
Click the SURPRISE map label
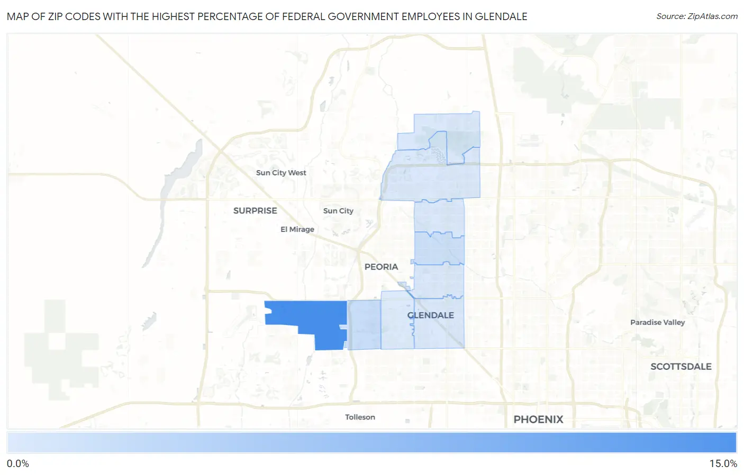point(255,210)
